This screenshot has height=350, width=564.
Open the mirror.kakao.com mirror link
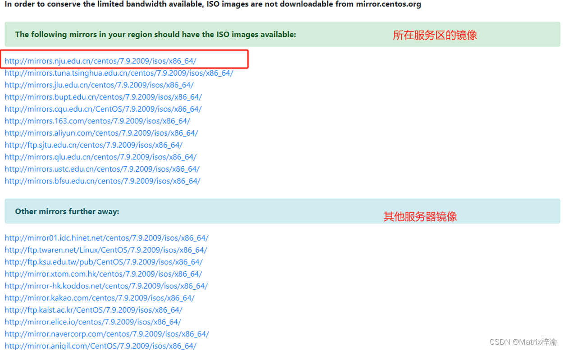(x=100, y=298)
